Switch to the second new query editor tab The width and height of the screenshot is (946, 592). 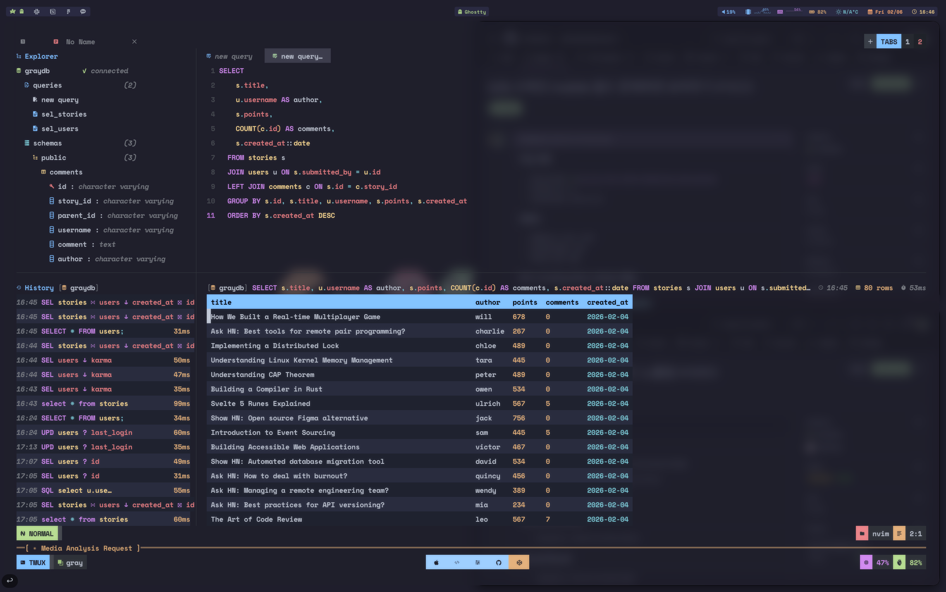(297, 56)
